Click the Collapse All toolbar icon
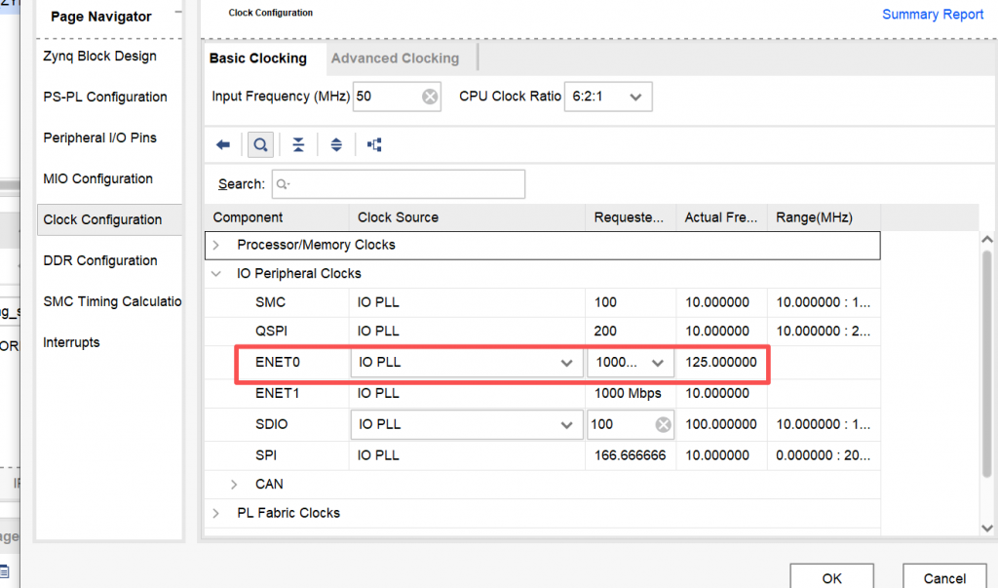Viewport: 998px width, 588px height. point(298,145)
